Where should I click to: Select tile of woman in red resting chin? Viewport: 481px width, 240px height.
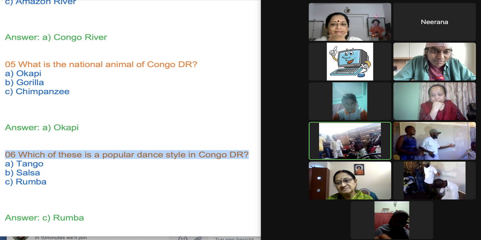pos(435,101)
